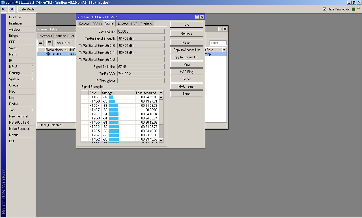The height and width of the screenshot is (218, 362).
Task: Click the Torch button
Action: point(186,94)
